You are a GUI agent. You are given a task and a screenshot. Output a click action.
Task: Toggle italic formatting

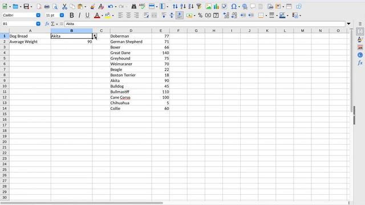(x=79, y=15)
